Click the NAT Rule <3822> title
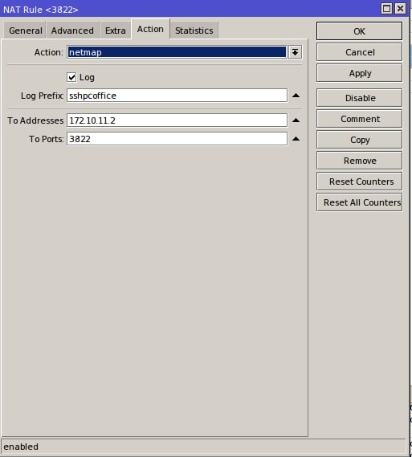Image resolution: width=412 pixels, height=457 pixels. [x=41, y=10]
